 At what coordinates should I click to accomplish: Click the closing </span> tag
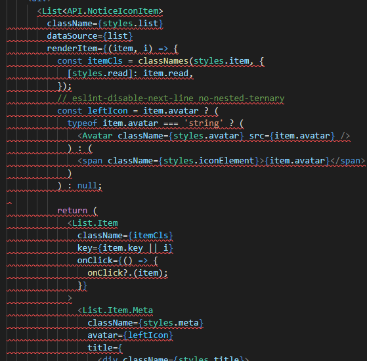pos(347,161)
